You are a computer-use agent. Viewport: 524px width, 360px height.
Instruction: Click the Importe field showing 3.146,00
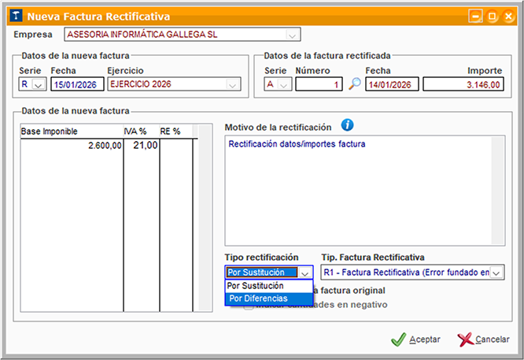click(463, 84)
